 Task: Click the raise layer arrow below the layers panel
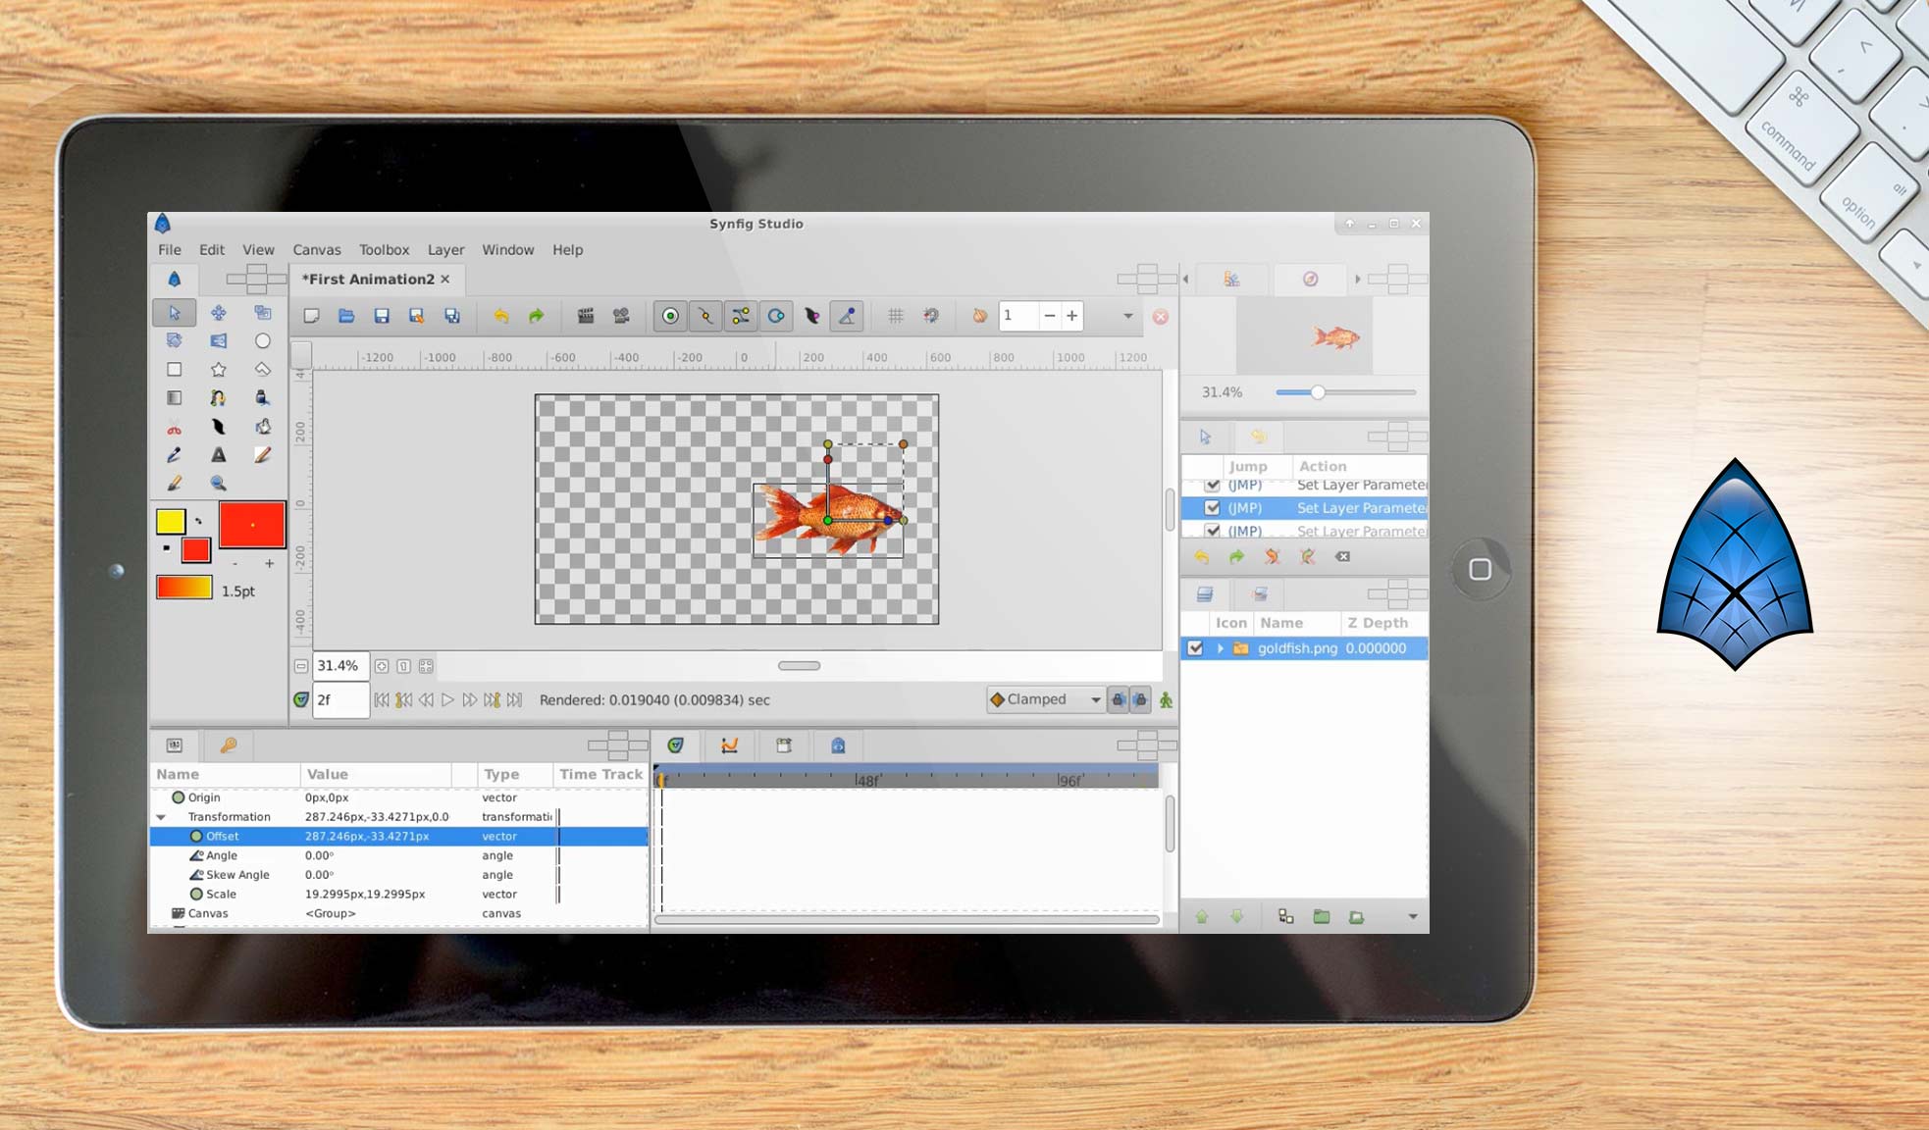(1201, 916)
